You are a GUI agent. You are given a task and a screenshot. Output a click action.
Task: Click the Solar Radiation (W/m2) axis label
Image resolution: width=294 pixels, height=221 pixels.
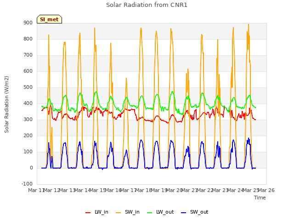point(6,105)
